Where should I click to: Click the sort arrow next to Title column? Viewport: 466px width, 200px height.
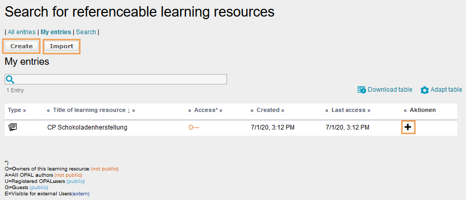(129, 110)
